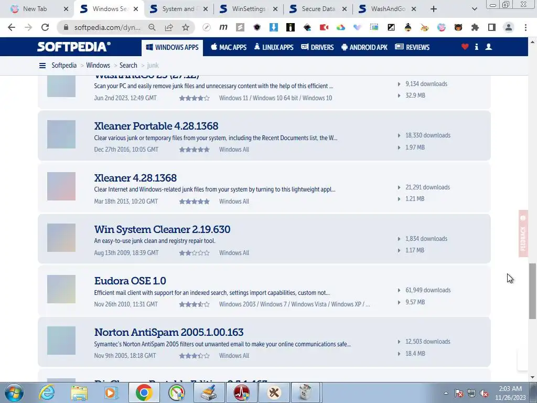This screenshot has height=403, width=537.
Task: Switch to the WinSettings tab
Action: tap(248, 9)
